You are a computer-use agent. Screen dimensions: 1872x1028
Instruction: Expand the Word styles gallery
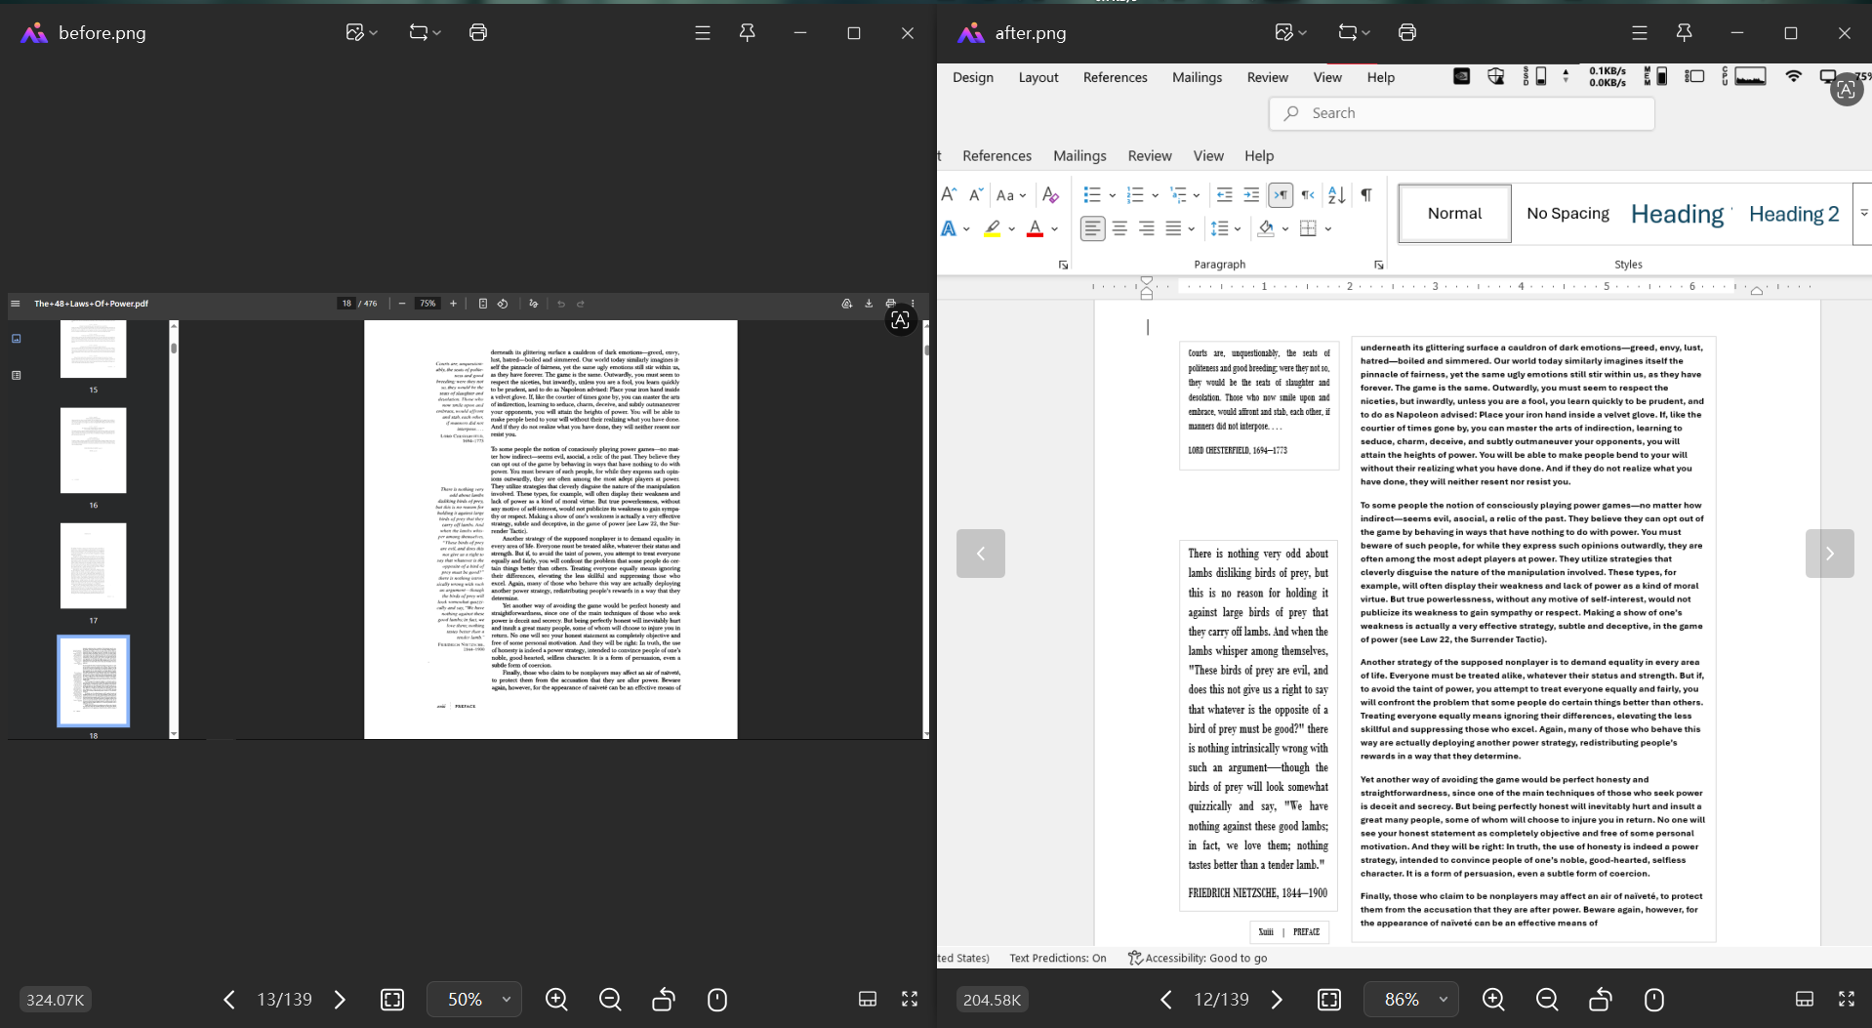click(1863, 213)
